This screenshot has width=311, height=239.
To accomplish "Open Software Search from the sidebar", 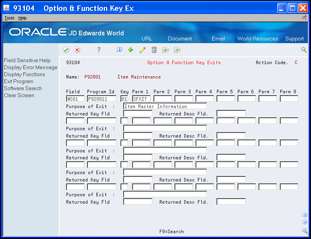I will [21, 88].
